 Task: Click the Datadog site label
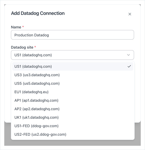pyautogui.click(x=22, y=47)
